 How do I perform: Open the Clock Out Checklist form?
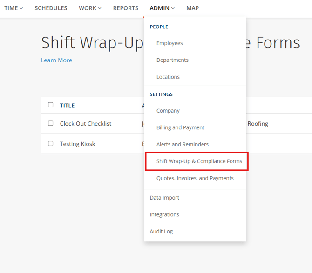point(86,124)
